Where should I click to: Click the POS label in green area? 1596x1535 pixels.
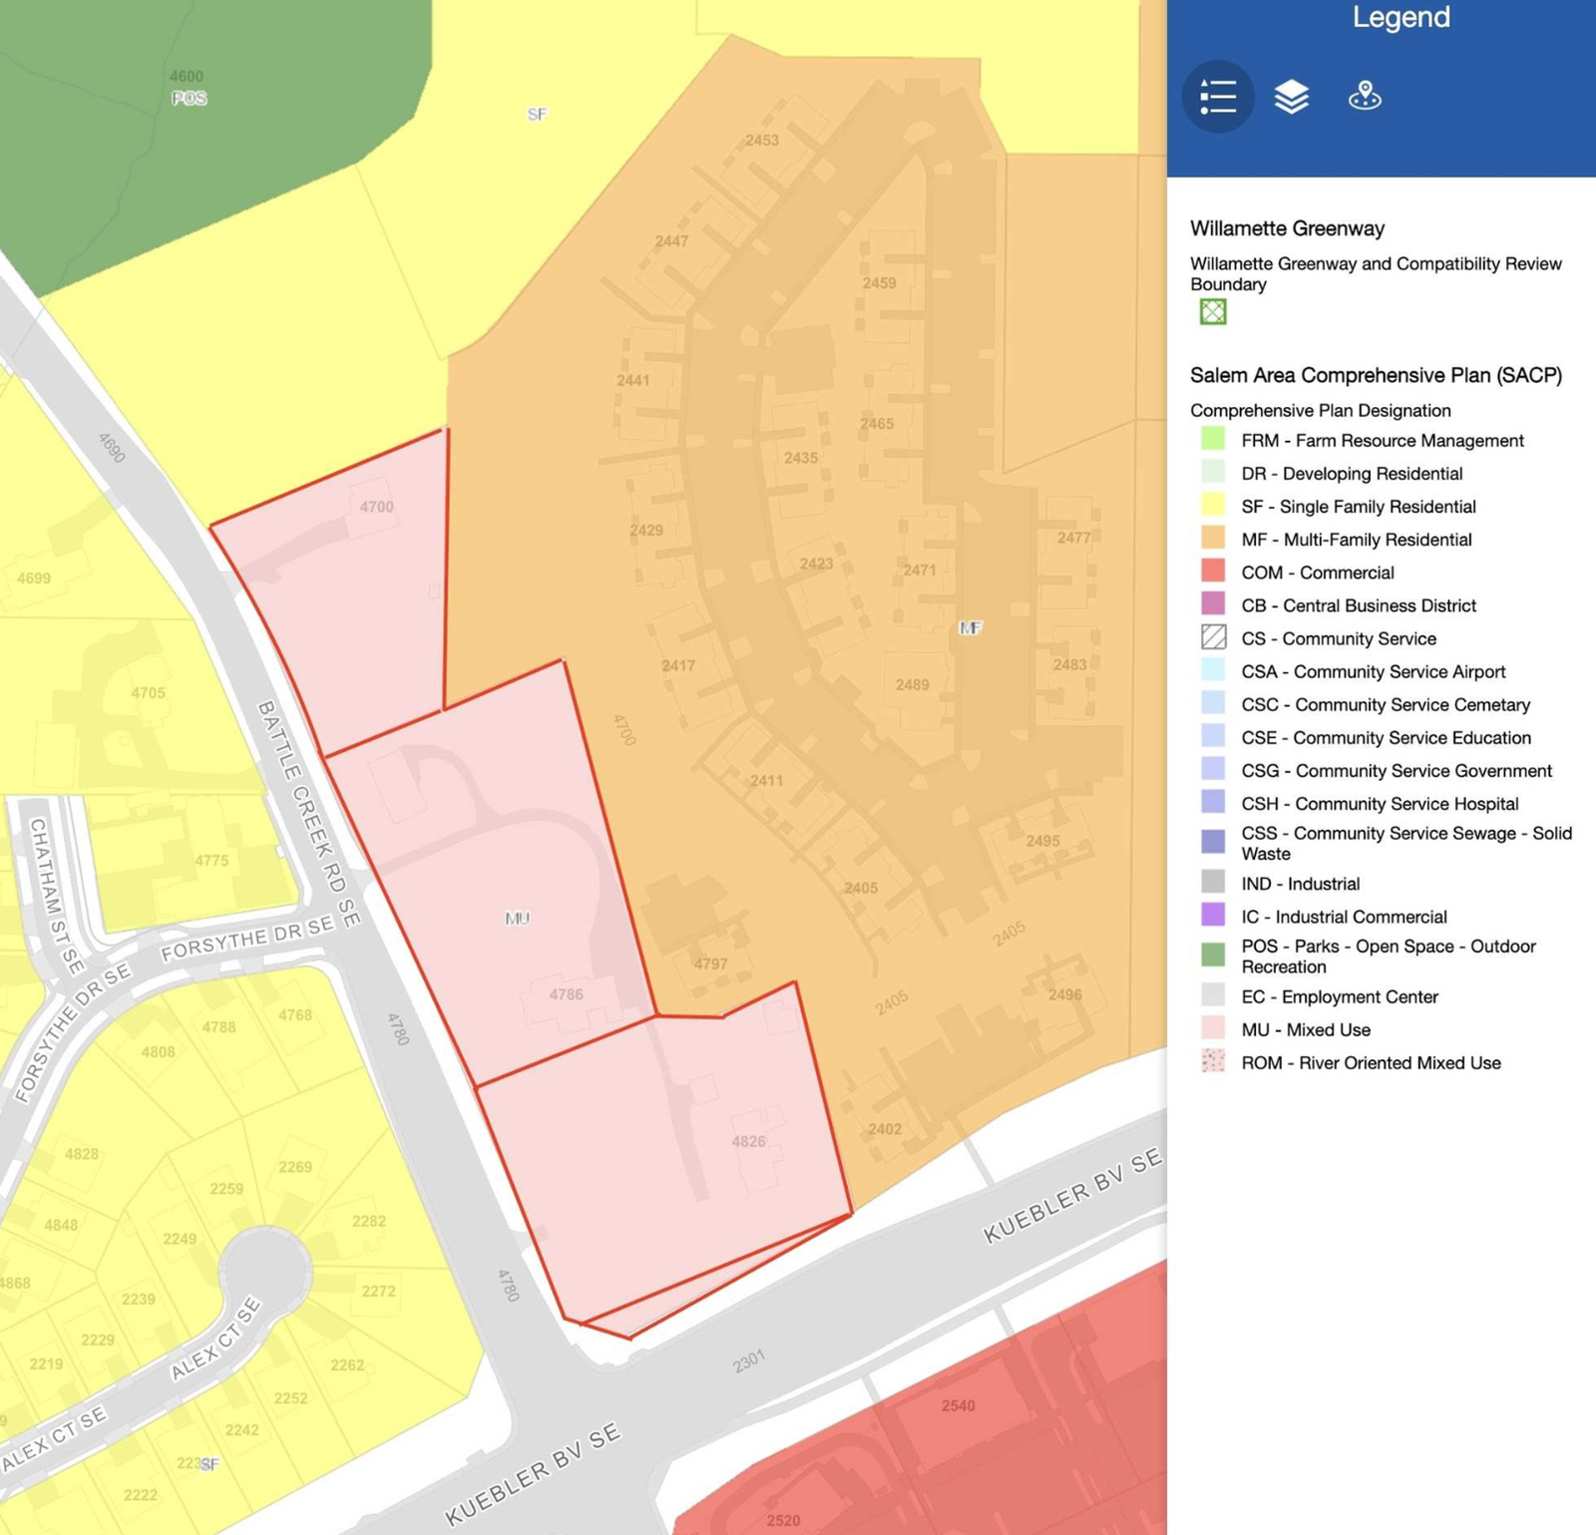pos(189,98)
